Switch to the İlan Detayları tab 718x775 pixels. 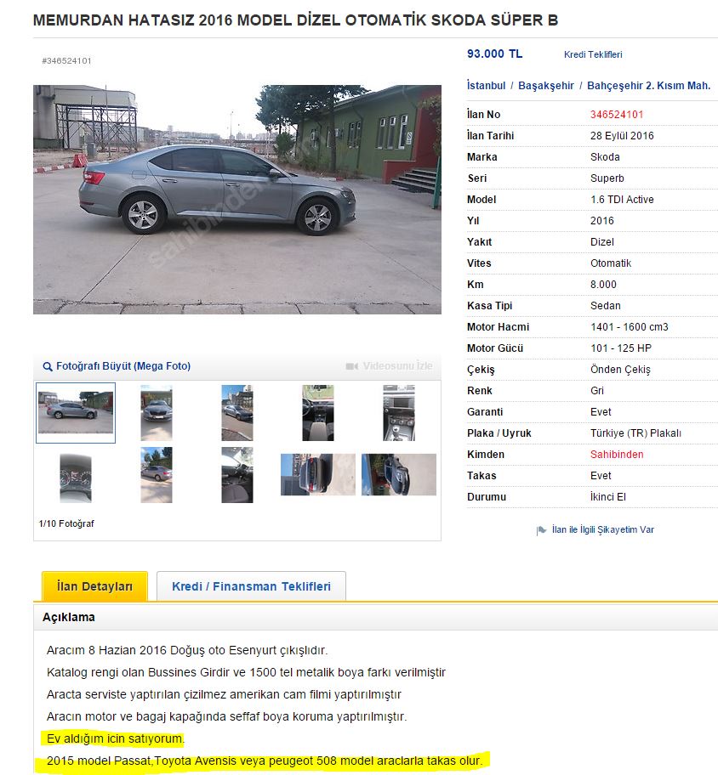click(94, 586)
